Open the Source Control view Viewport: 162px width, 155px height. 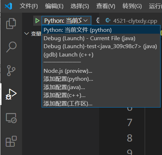[11, 71]
